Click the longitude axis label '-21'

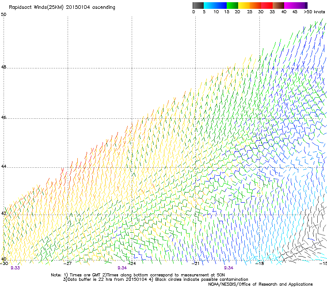[195, 264]
